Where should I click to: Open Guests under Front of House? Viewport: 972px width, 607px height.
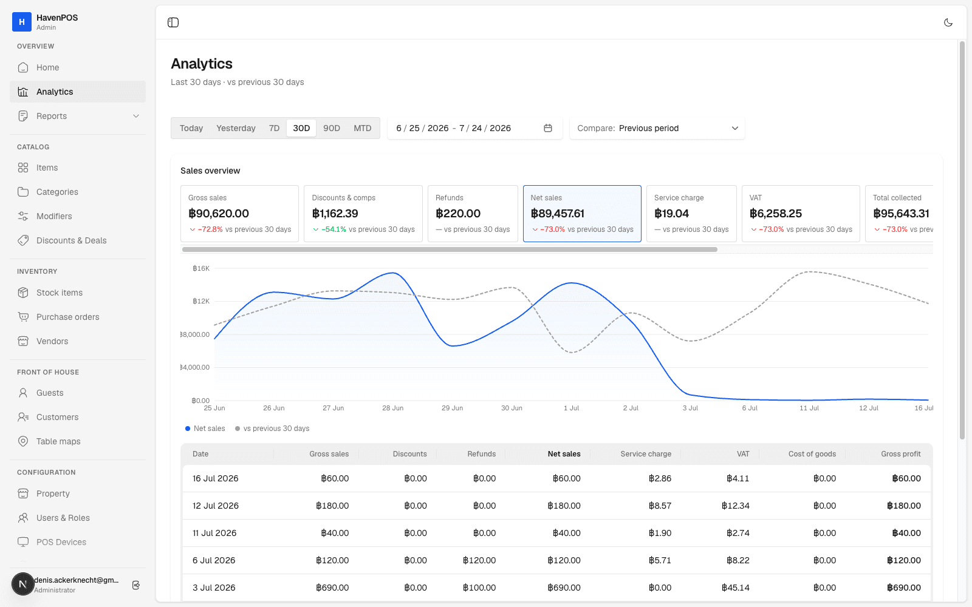click(78, 393)
